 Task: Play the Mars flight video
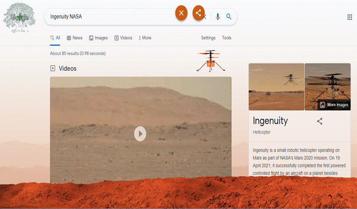point(140,134)
